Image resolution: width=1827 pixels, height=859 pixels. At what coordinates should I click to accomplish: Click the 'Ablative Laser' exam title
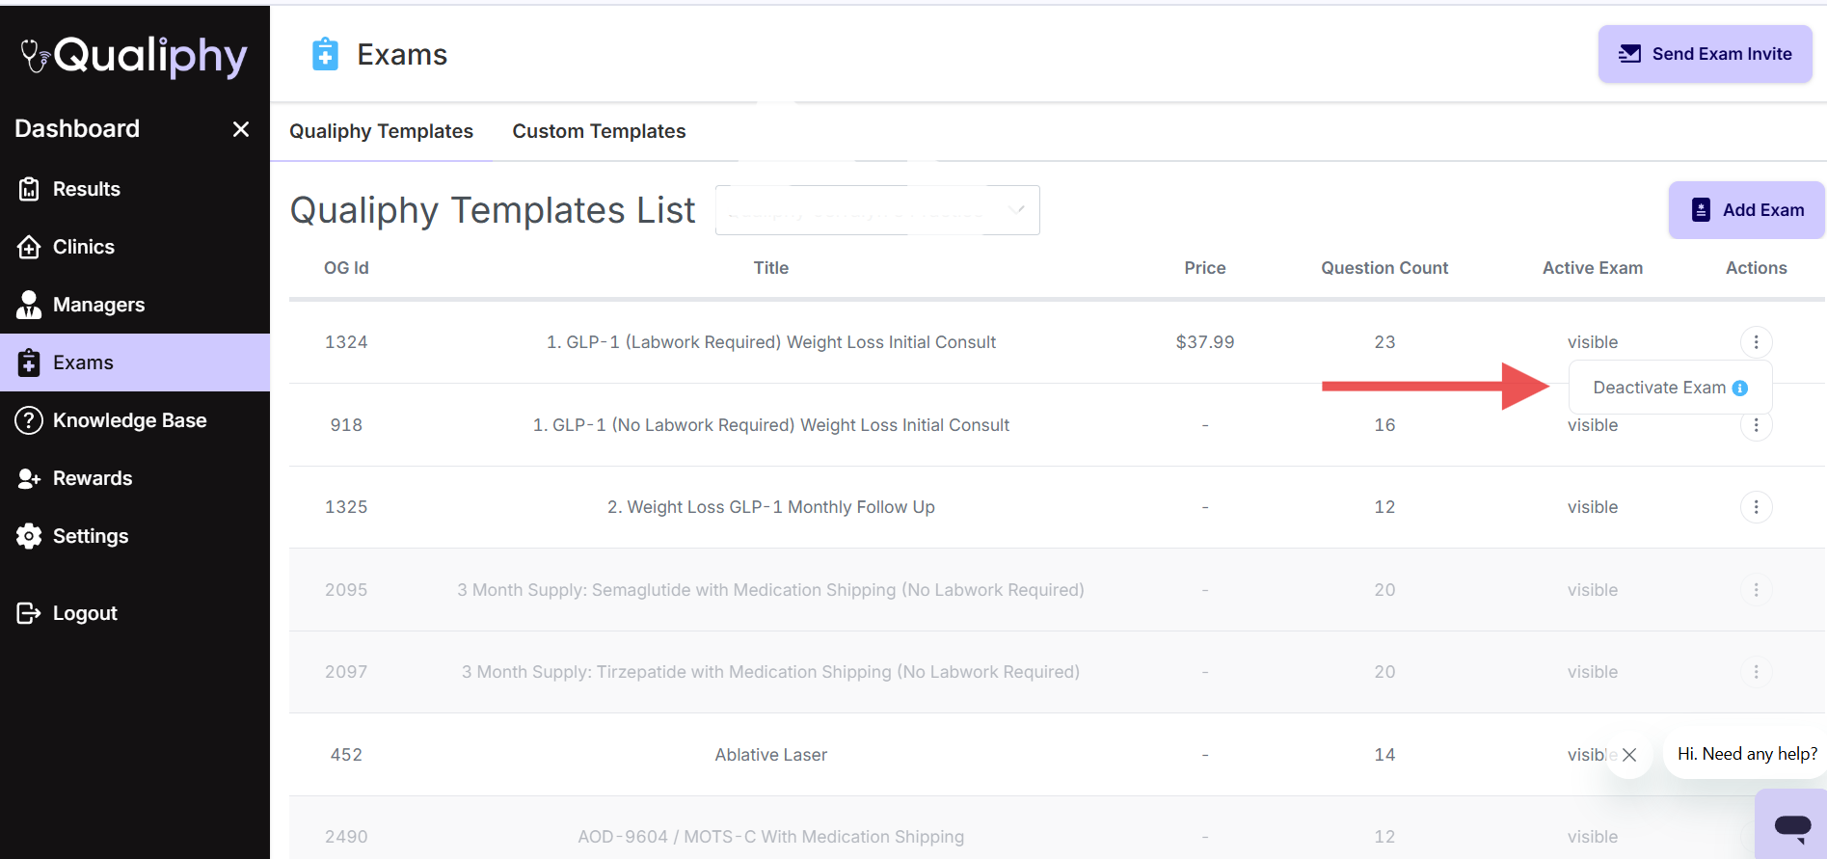pos(771,755)
